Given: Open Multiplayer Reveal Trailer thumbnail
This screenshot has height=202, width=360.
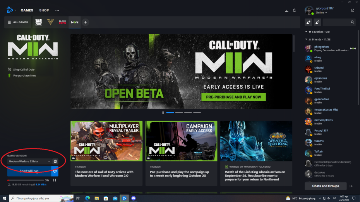Looking at the screenshot, I should point(106,141).
